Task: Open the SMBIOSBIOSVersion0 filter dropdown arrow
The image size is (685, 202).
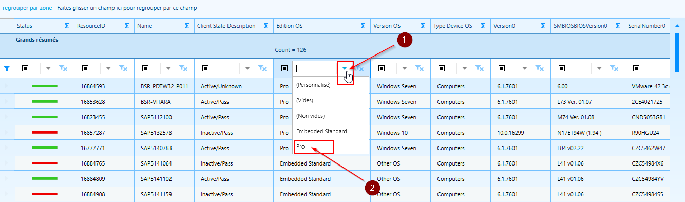Action: click(600, 68)
